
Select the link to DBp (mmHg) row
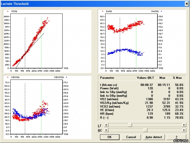pos(142,96)
